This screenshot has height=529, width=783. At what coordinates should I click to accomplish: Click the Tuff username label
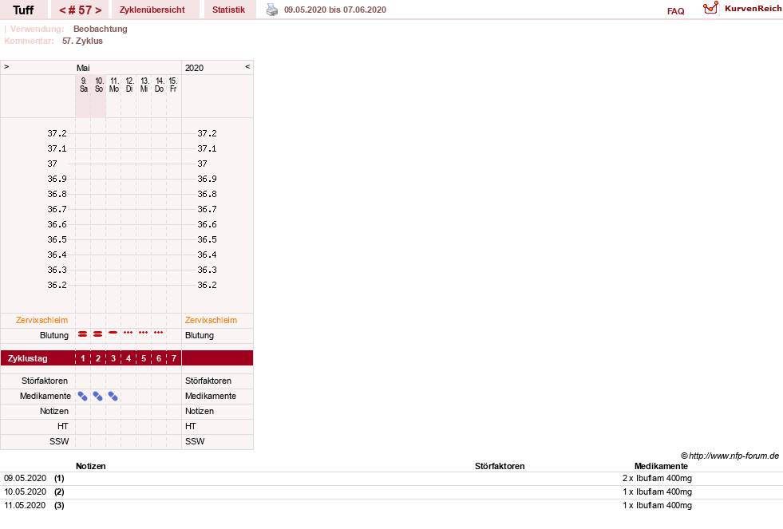(23, 10)
